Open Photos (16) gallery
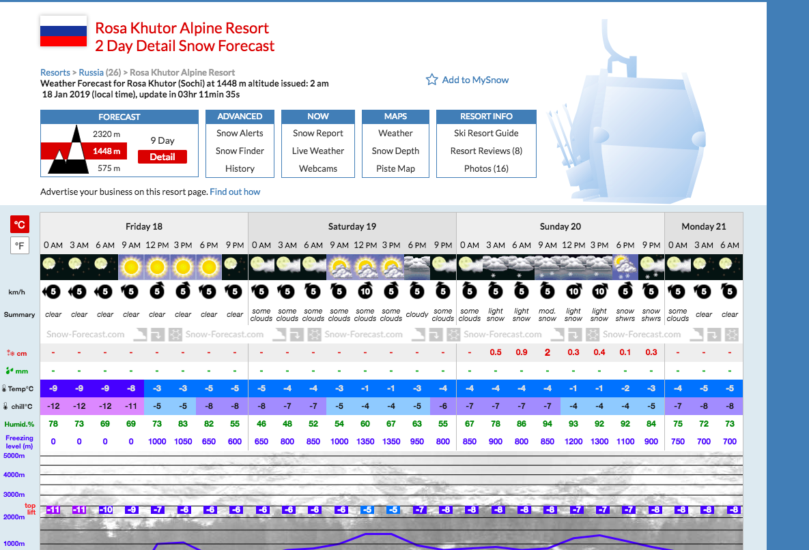 pyautogui.click(x=486, y=168)
